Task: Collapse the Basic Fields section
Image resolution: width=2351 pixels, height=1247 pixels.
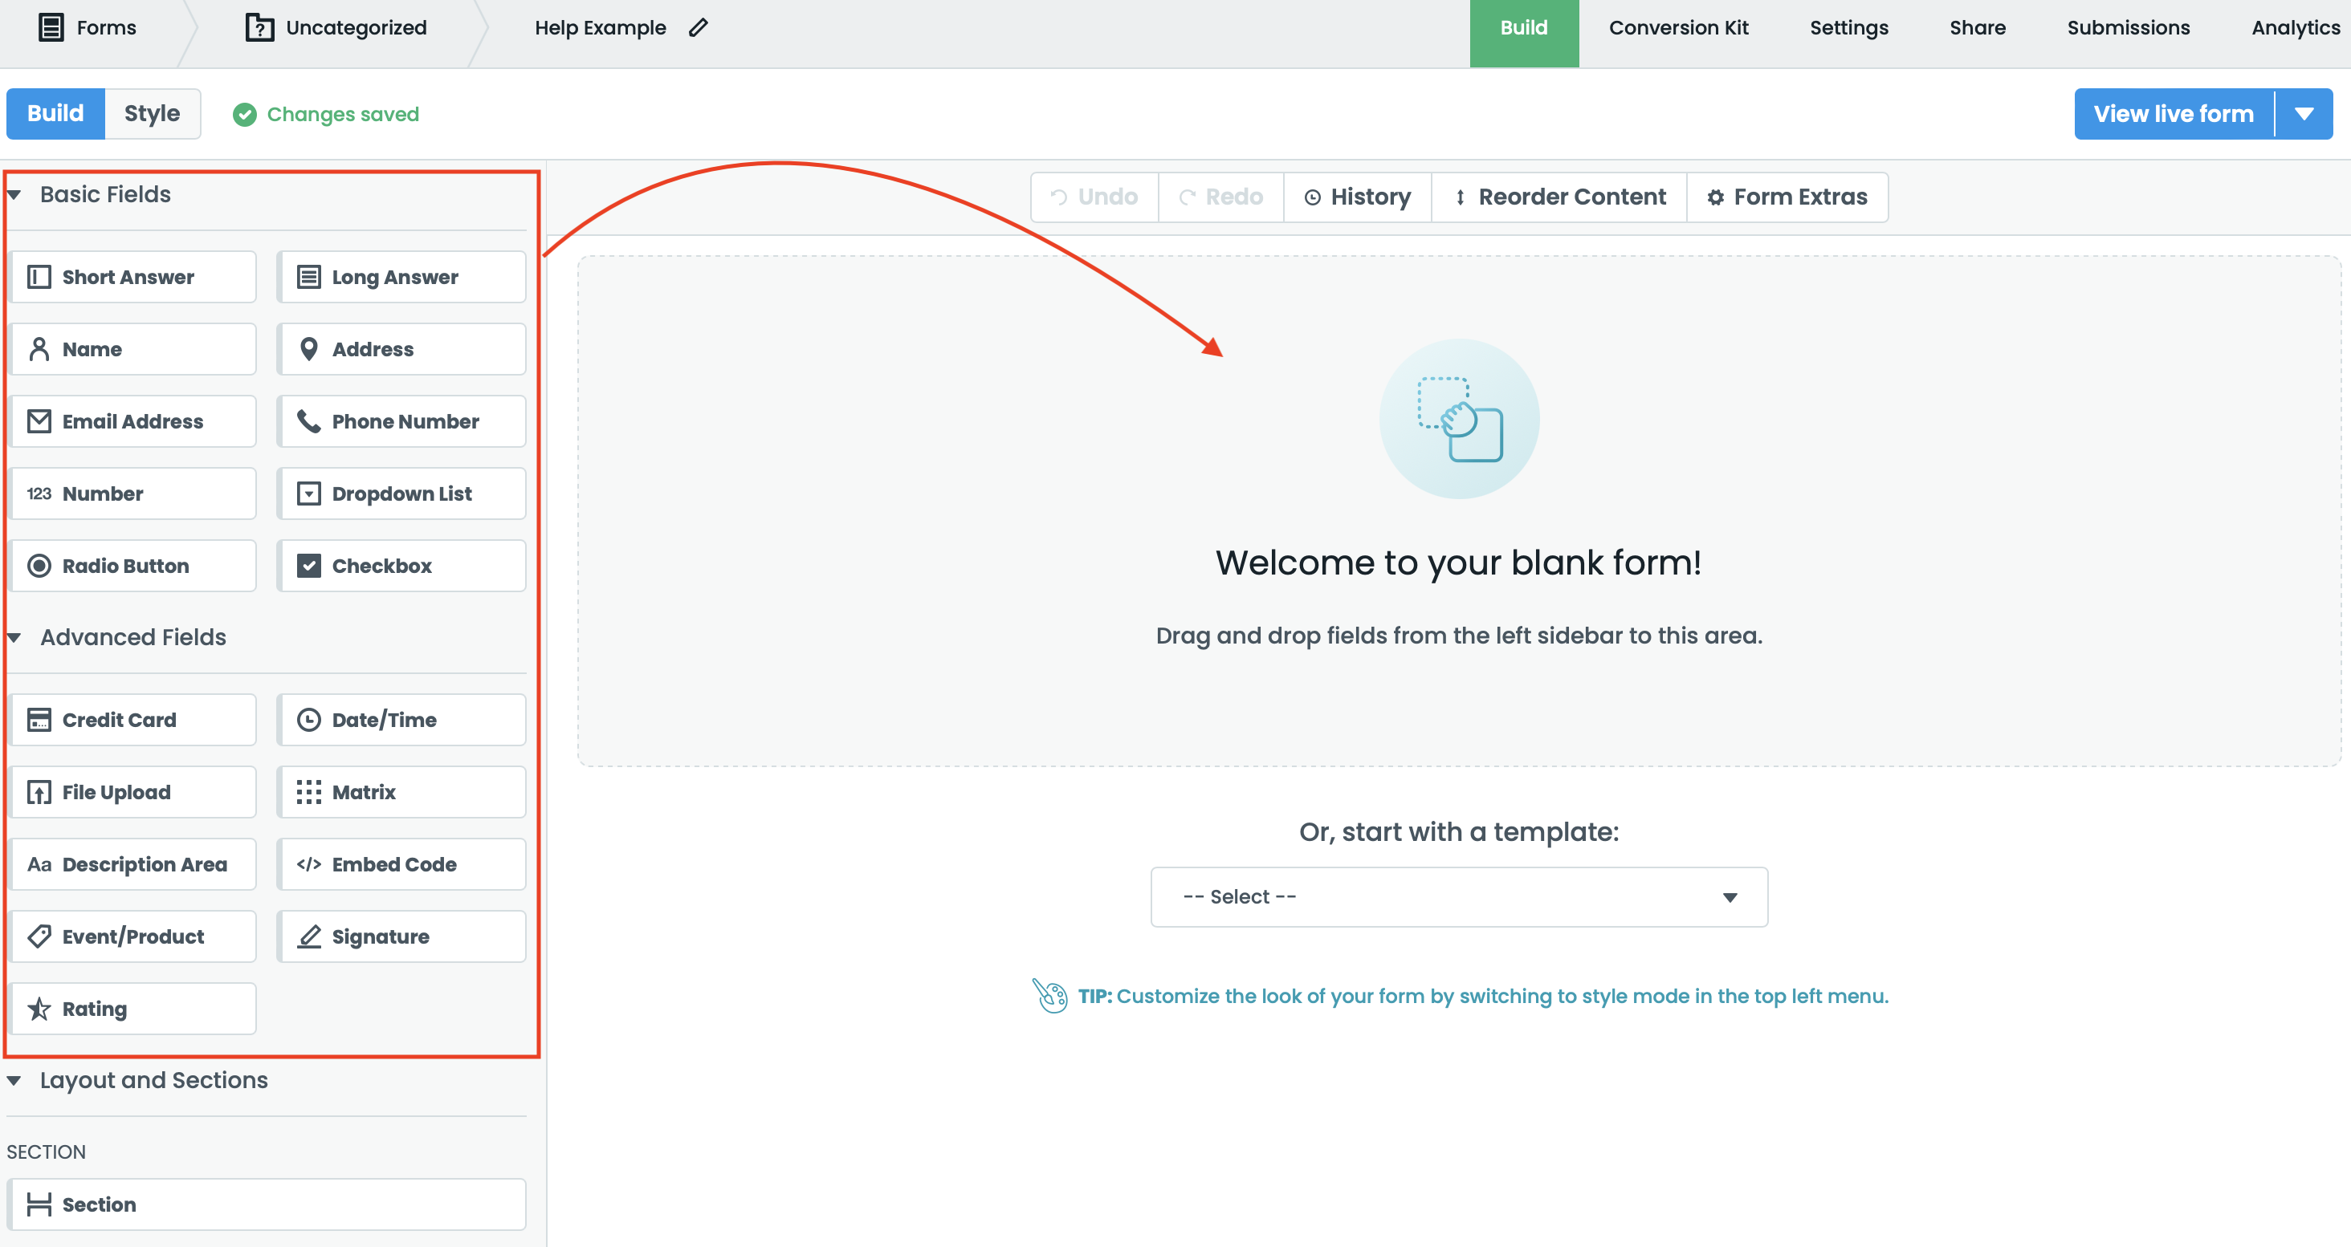Action: pos(14,194)
